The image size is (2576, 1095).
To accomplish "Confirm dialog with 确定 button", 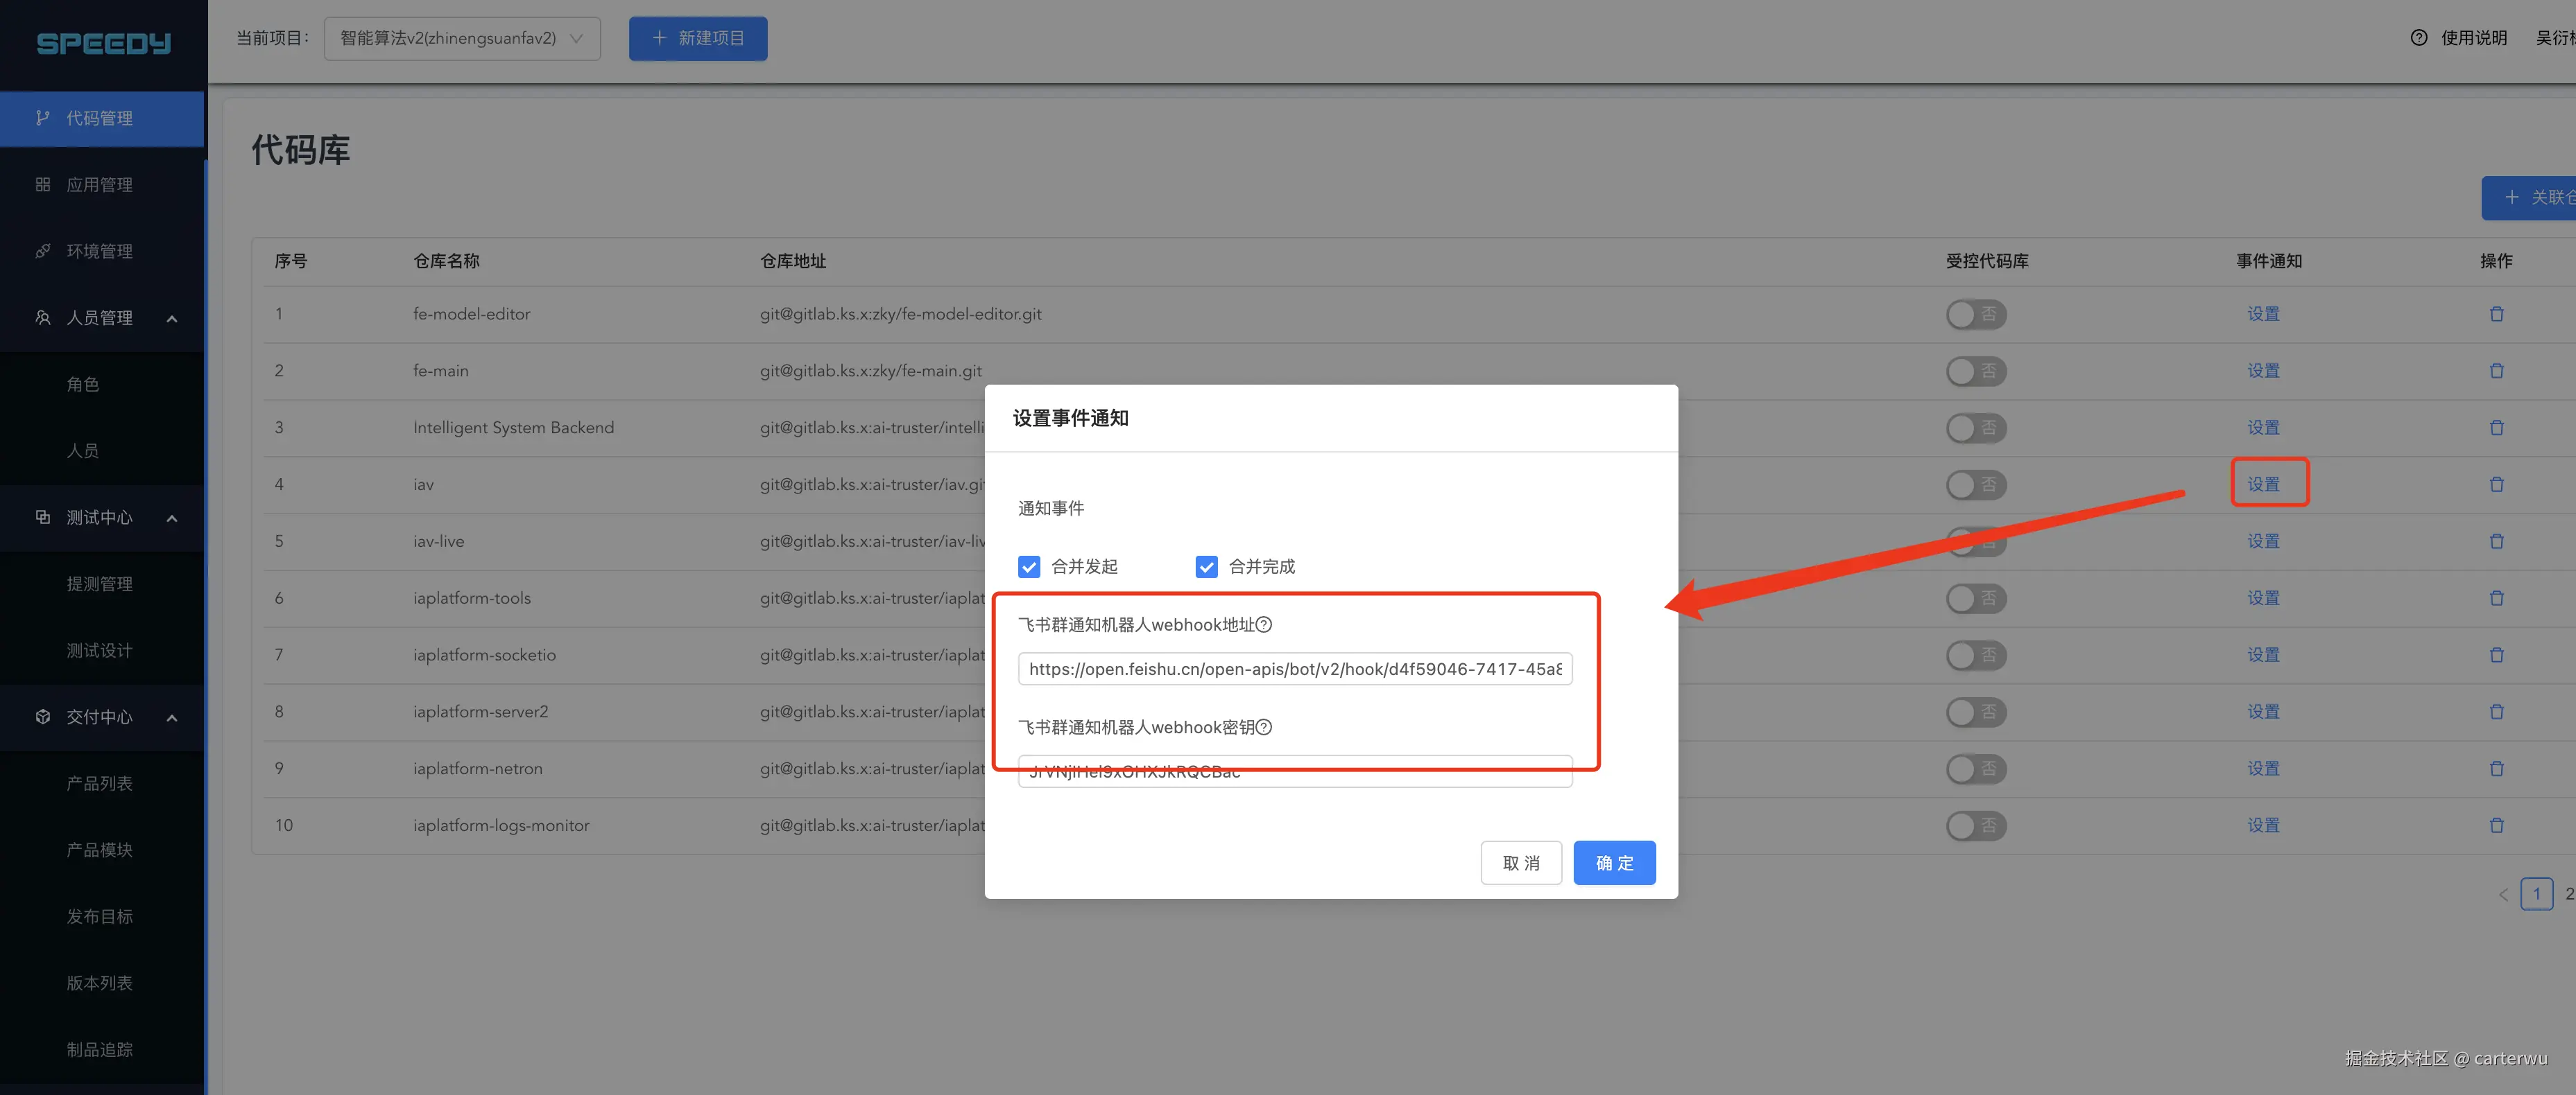I will [1613, 862].
